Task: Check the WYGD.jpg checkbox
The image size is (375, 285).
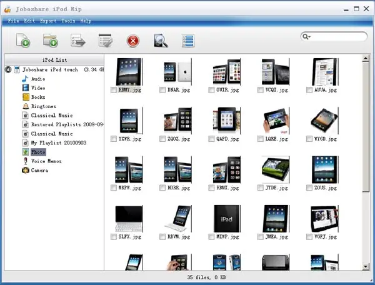Action: 309,139
